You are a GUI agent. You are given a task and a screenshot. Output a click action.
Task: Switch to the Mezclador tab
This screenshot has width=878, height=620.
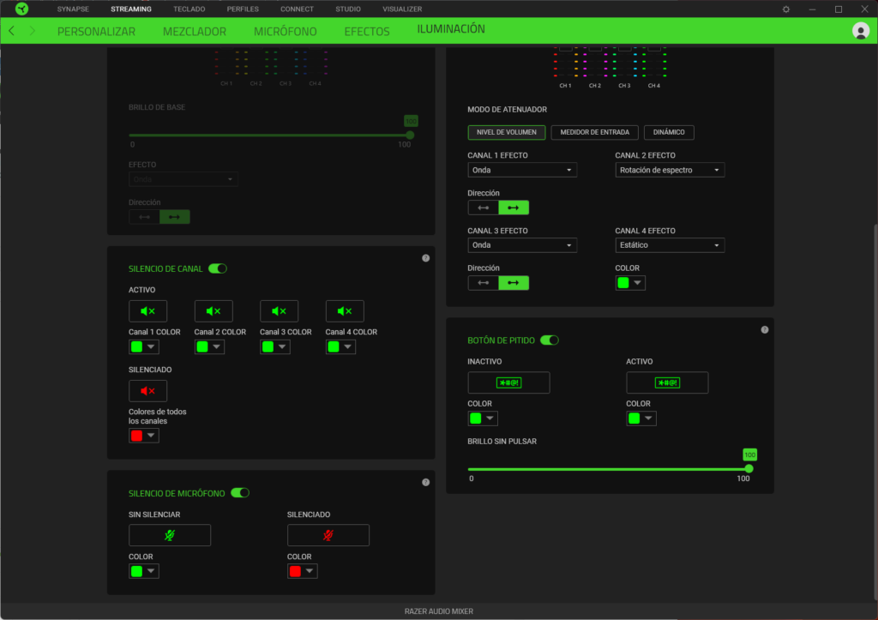point(195,32)
